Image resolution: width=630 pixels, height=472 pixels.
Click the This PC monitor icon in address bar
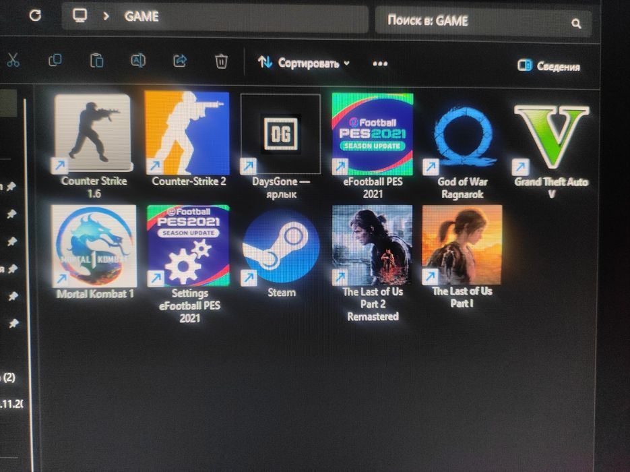point(80,16)
